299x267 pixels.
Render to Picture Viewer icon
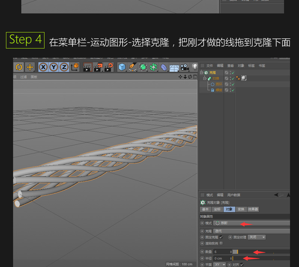98,67
